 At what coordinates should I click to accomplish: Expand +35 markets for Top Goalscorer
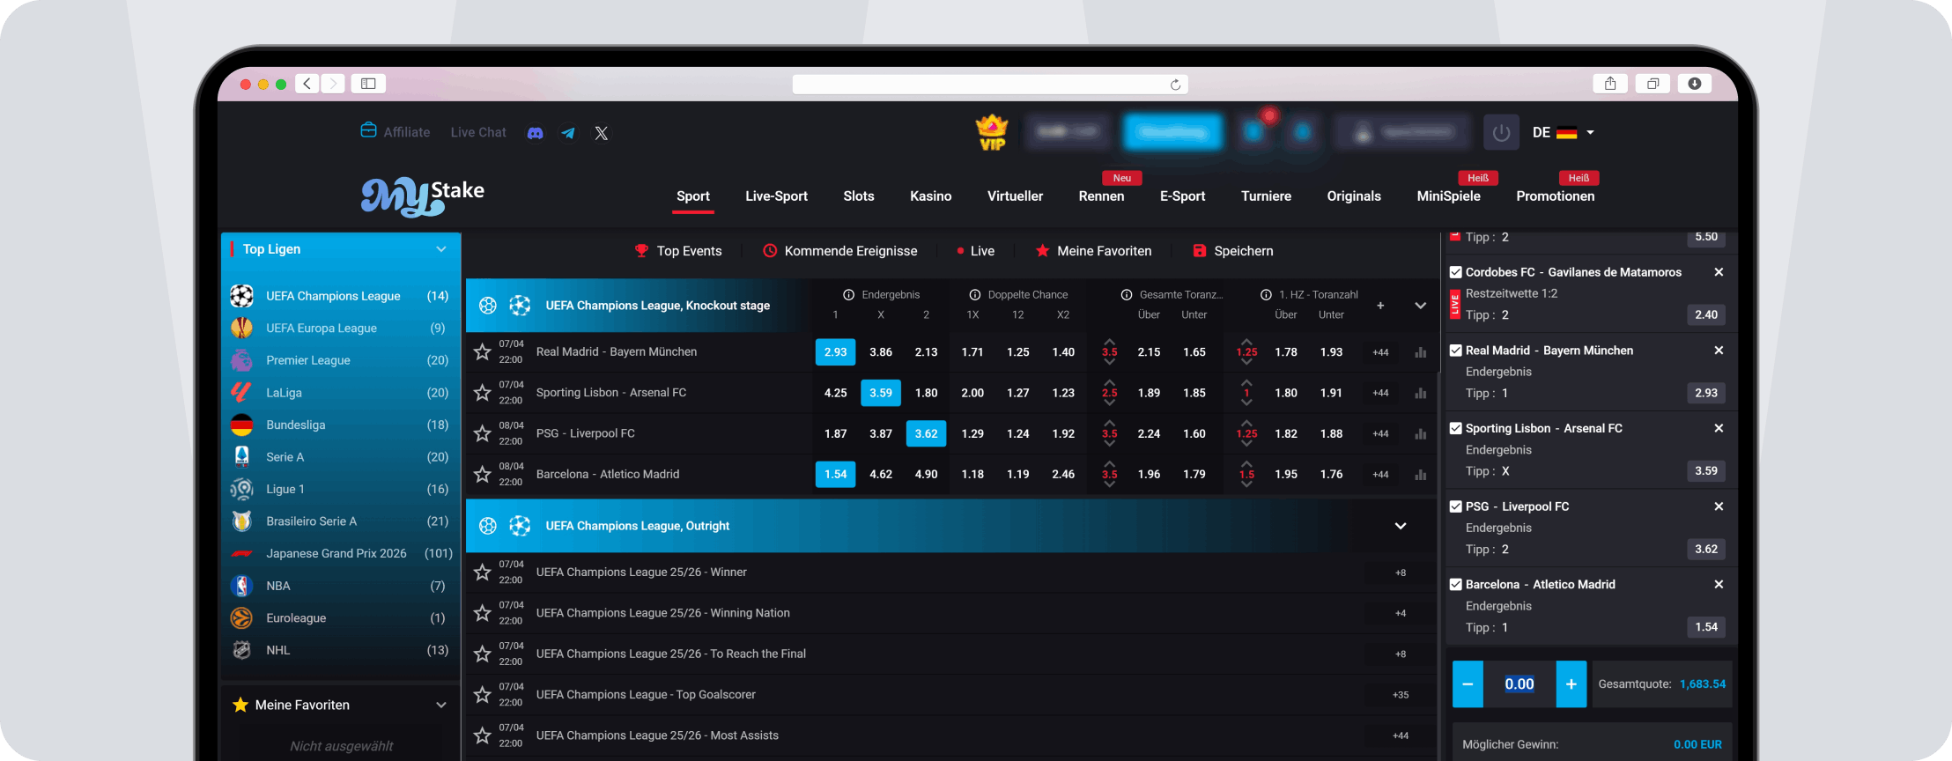click(x=1401, y=695)
